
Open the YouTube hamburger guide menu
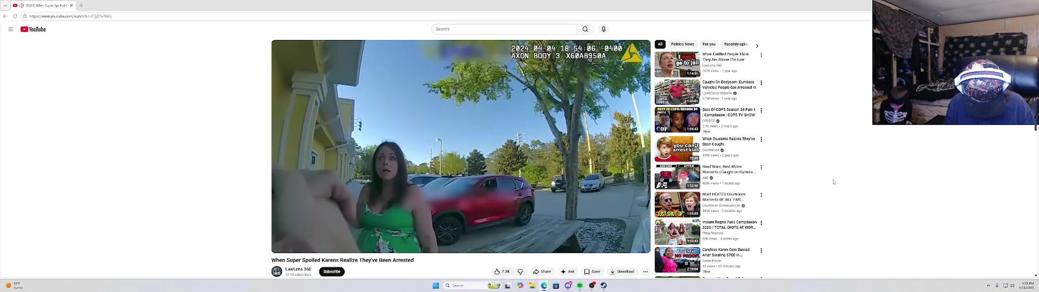tap(11, 29)
